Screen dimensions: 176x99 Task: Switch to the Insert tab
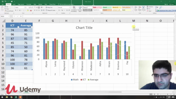tap(14, 4)
